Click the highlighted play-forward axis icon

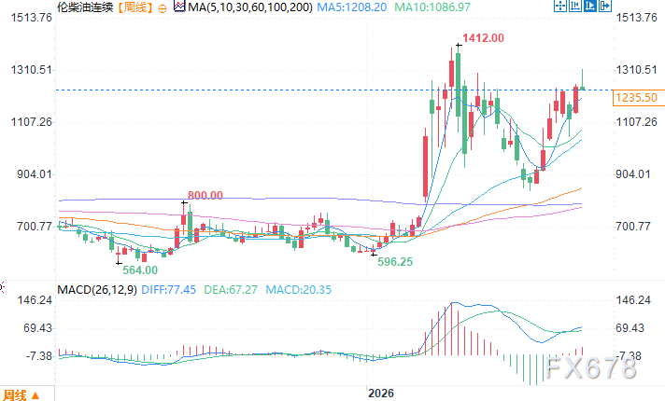pyautogui.click(x=589, y=6)
